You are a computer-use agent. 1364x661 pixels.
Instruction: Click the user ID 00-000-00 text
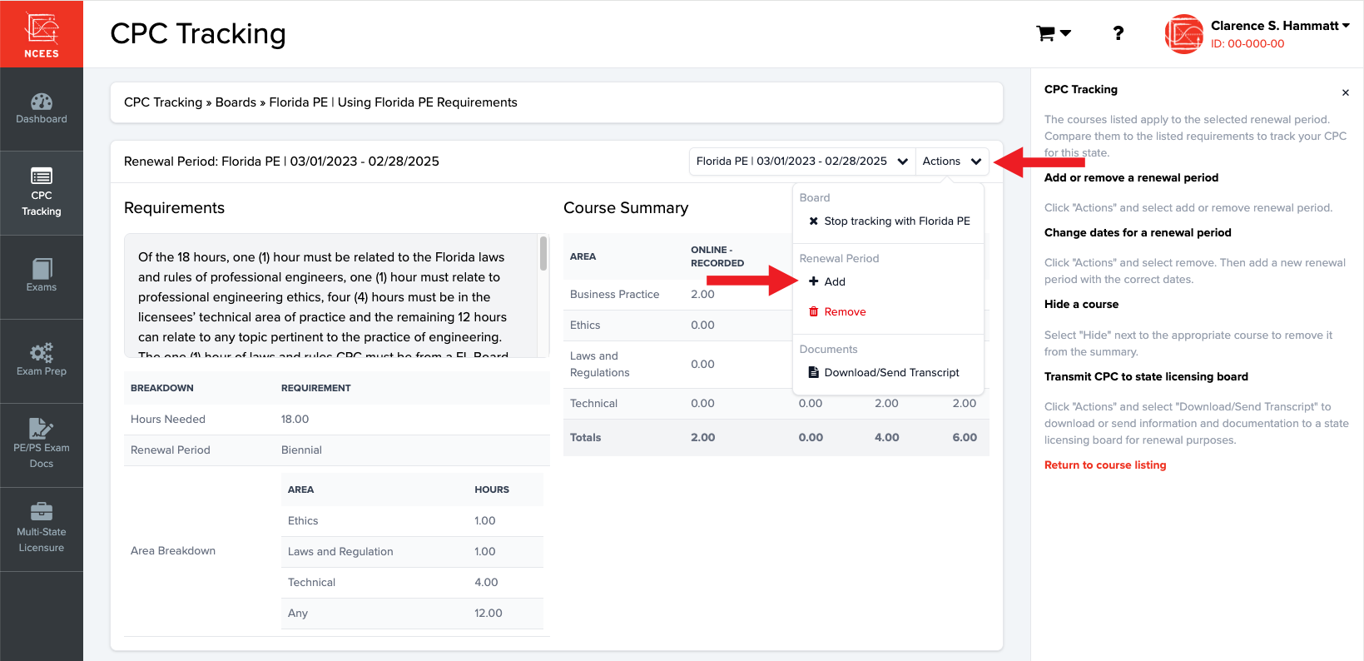(1247, 44)
